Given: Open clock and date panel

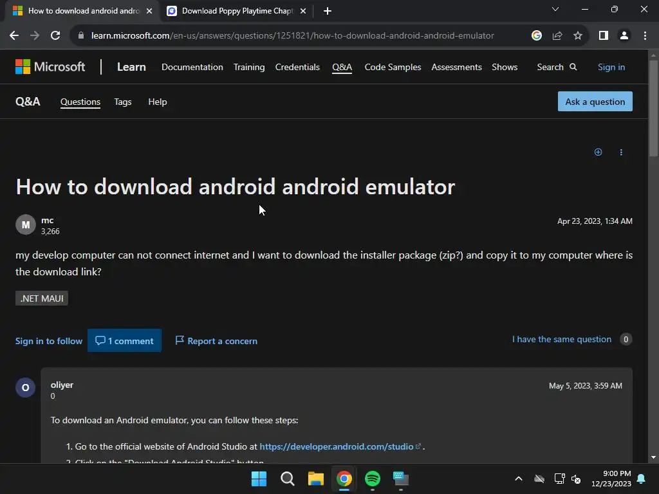Looking at the screenshot, I should [x=611, y=479].
